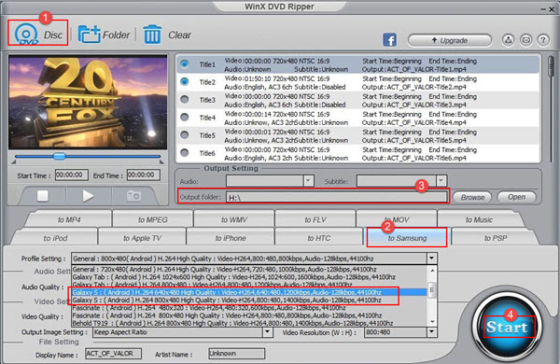Click the Output folder path field
Screen dimensions: 560x364
coord(336,197)
